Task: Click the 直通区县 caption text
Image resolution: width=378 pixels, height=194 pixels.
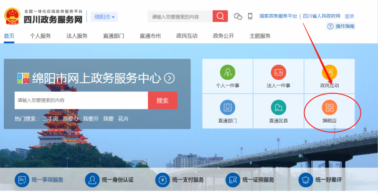Action: click(278, 121)
